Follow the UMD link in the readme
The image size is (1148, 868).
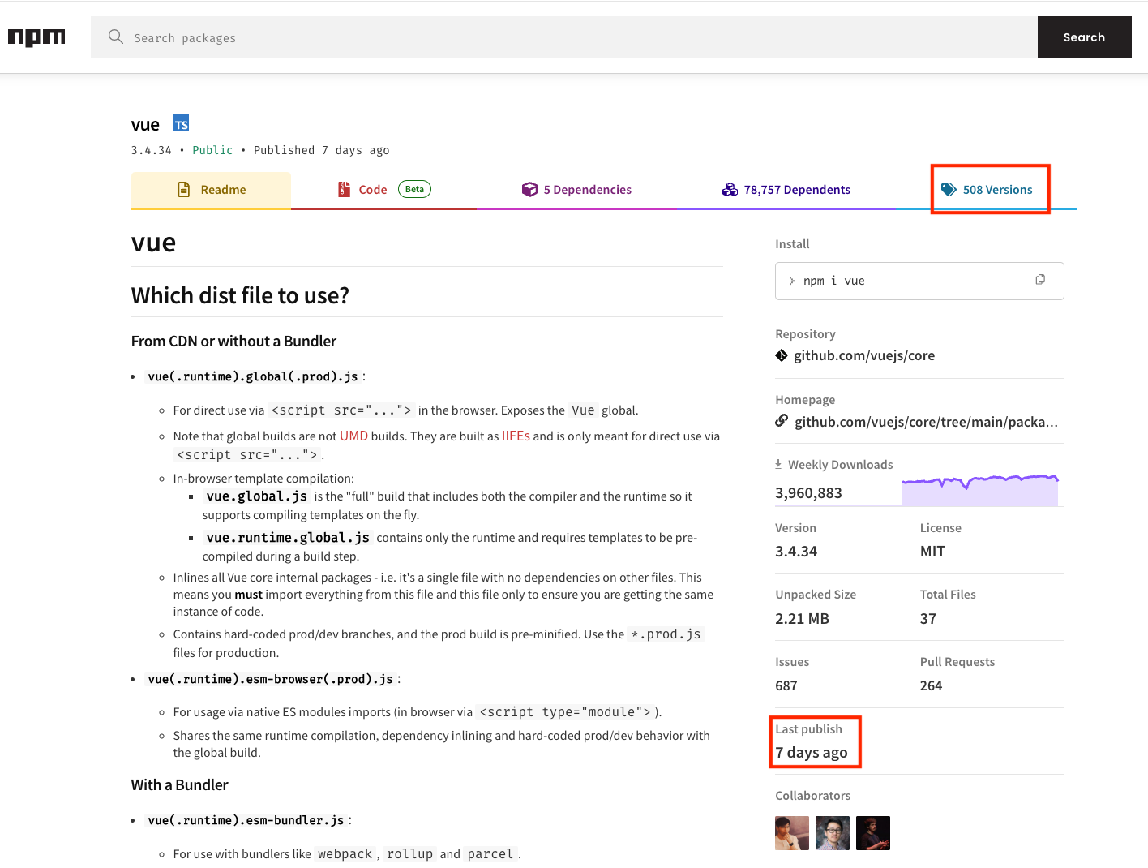tap(353, 436)
